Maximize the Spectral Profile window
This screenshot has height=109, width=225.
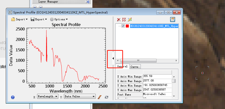click(x=168, y=12)
